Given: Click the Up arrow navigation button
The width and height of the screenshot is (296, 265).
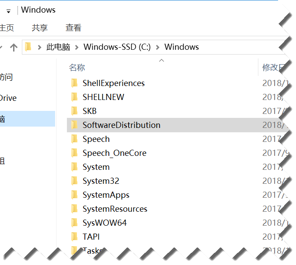Looking at the screenshot, I should click(x=14, y=47).
